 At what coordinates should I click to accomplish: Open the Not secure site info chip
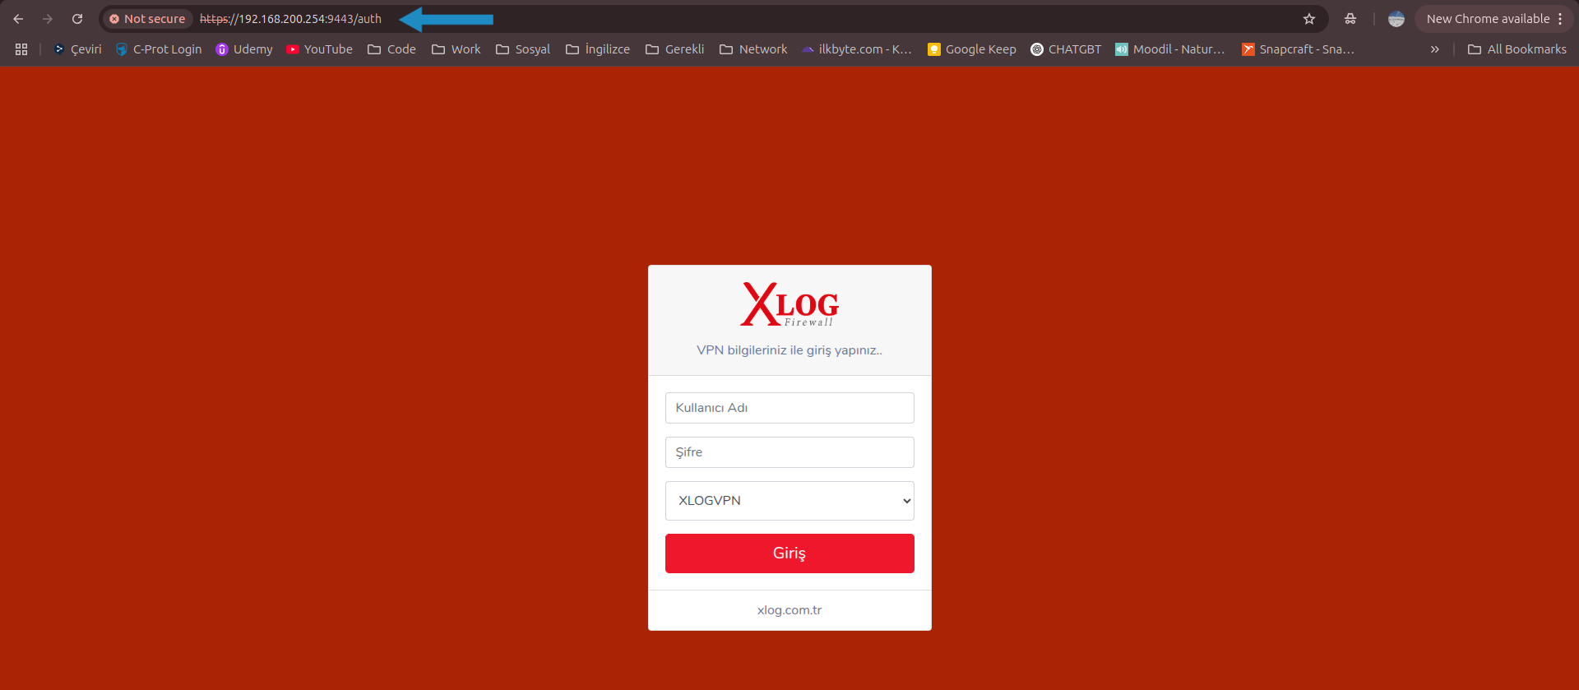point(147,19)
